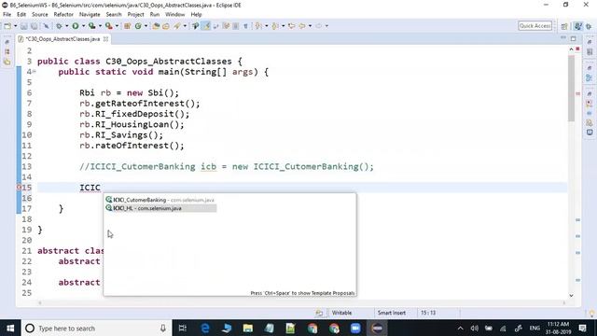The height and width of the screenshot is (336, 597).
Task: Click the editor vertical scrollbar thumb
Action: [571, 89]
